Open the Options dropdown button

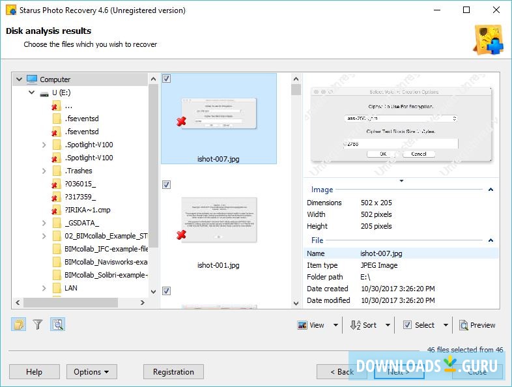(92, 372)
